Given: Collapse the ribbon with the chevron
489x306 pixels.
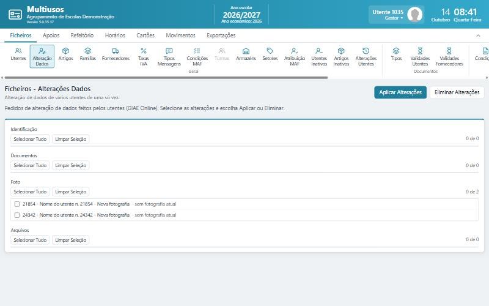Looking at the screenshot, I should click(478, 35).
